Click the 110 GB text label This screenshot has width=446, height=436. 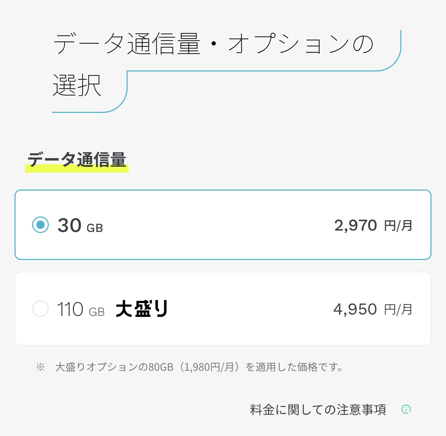coord(81,309)
